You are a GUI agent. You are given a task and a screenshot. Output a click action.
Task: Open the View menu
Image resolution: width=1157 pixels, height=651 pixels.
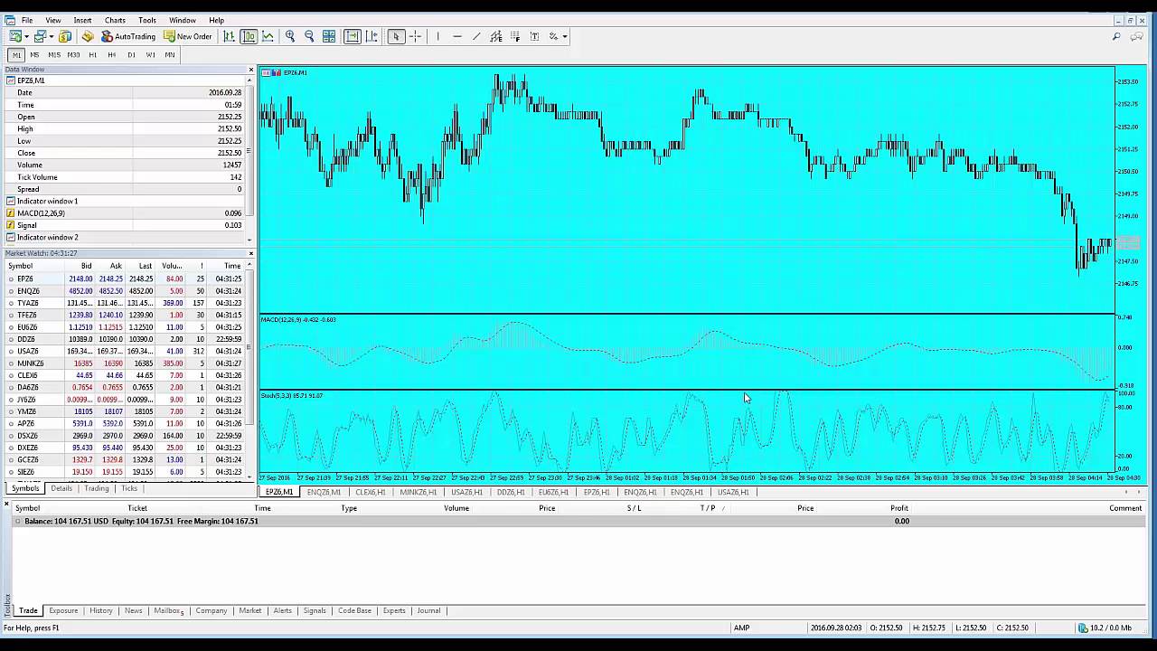pyautogui.click(x=53, y=20)
